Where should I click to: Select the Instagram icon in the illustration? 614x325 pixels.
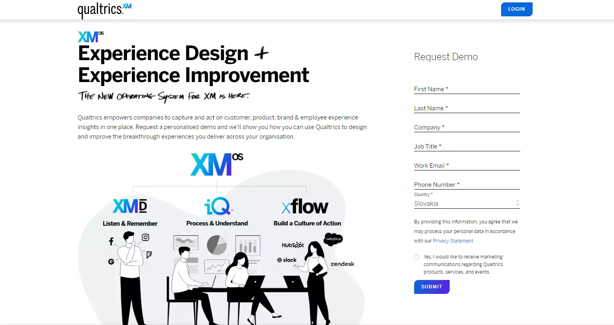click(x=145, y=237)
